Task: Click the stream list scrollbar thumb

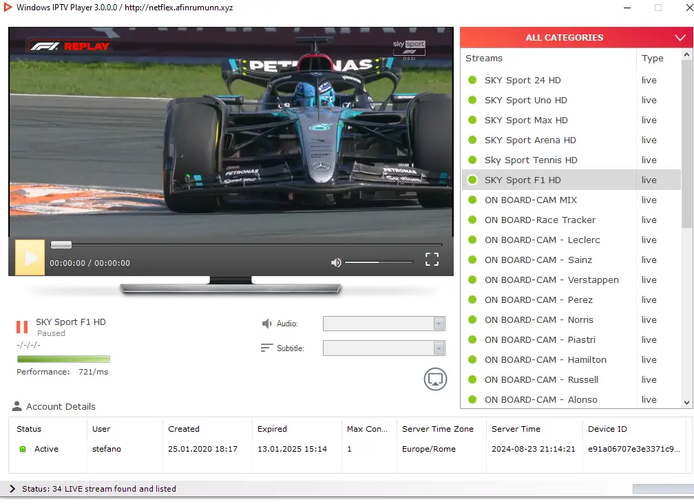Action: [x=686, y=144]
